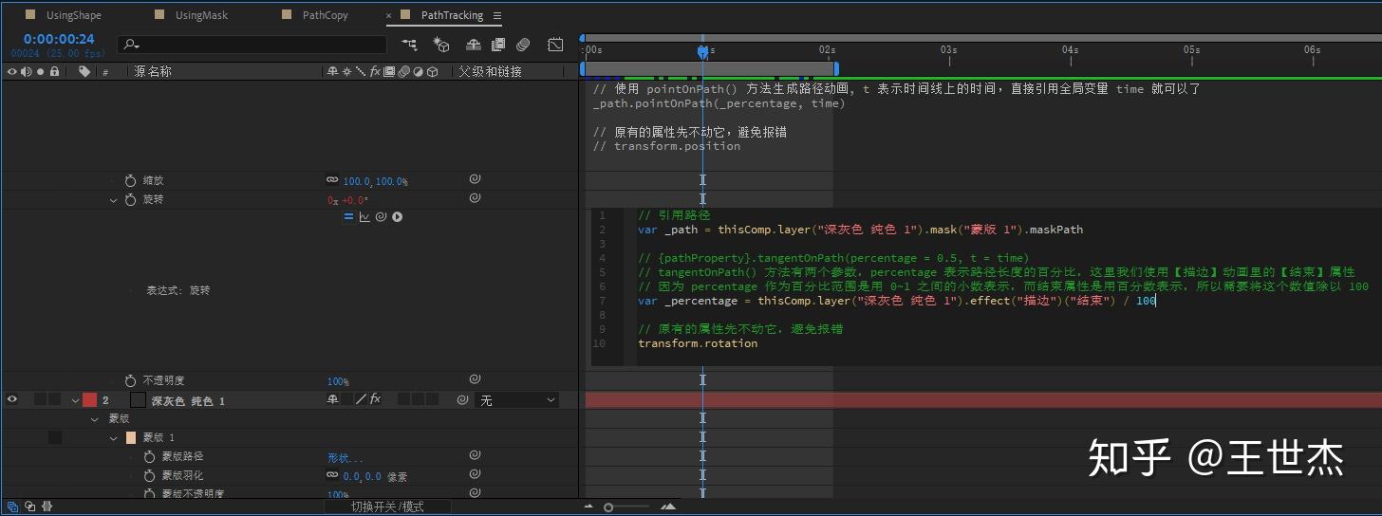This screenshot has width=1382, height=516.
Task: Click the audio speaker column header icon
Action: click(27, 71)
